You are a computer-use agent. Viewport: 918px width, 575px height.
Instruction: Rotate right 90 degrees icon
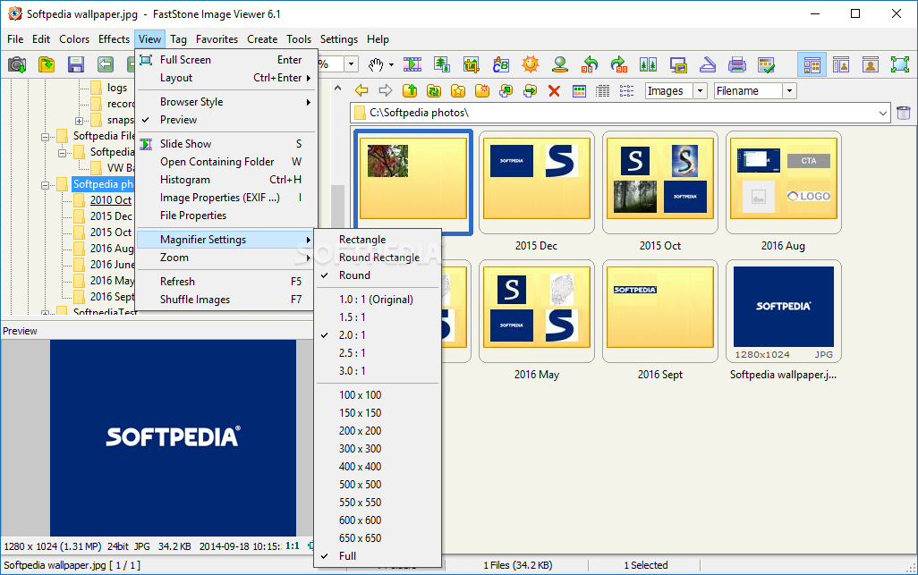619,64
